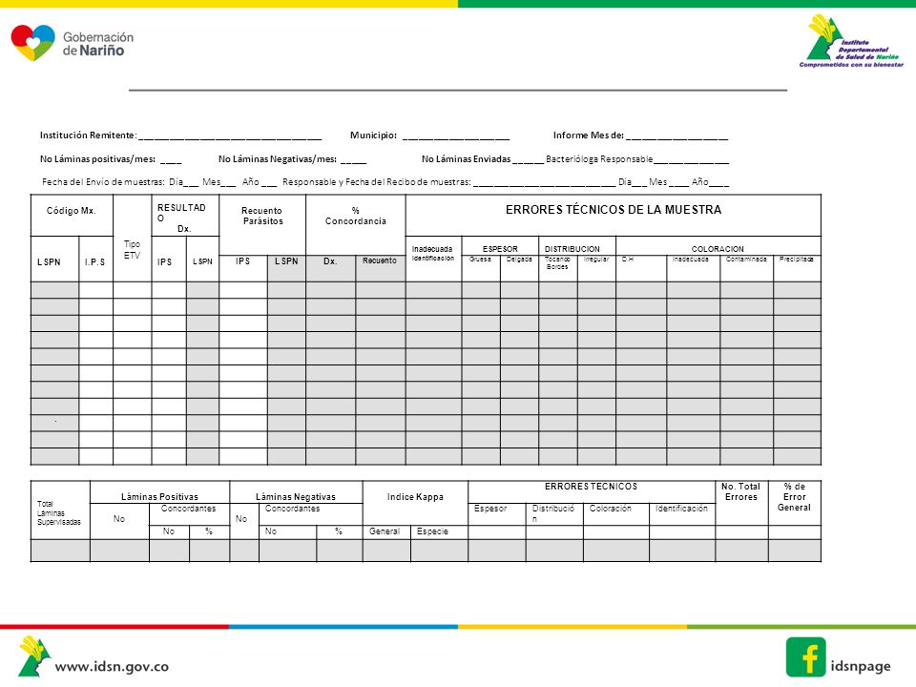Select the 'No Láminas Negativas/mes:' label
916x687 pixels.
pos(278,159)
